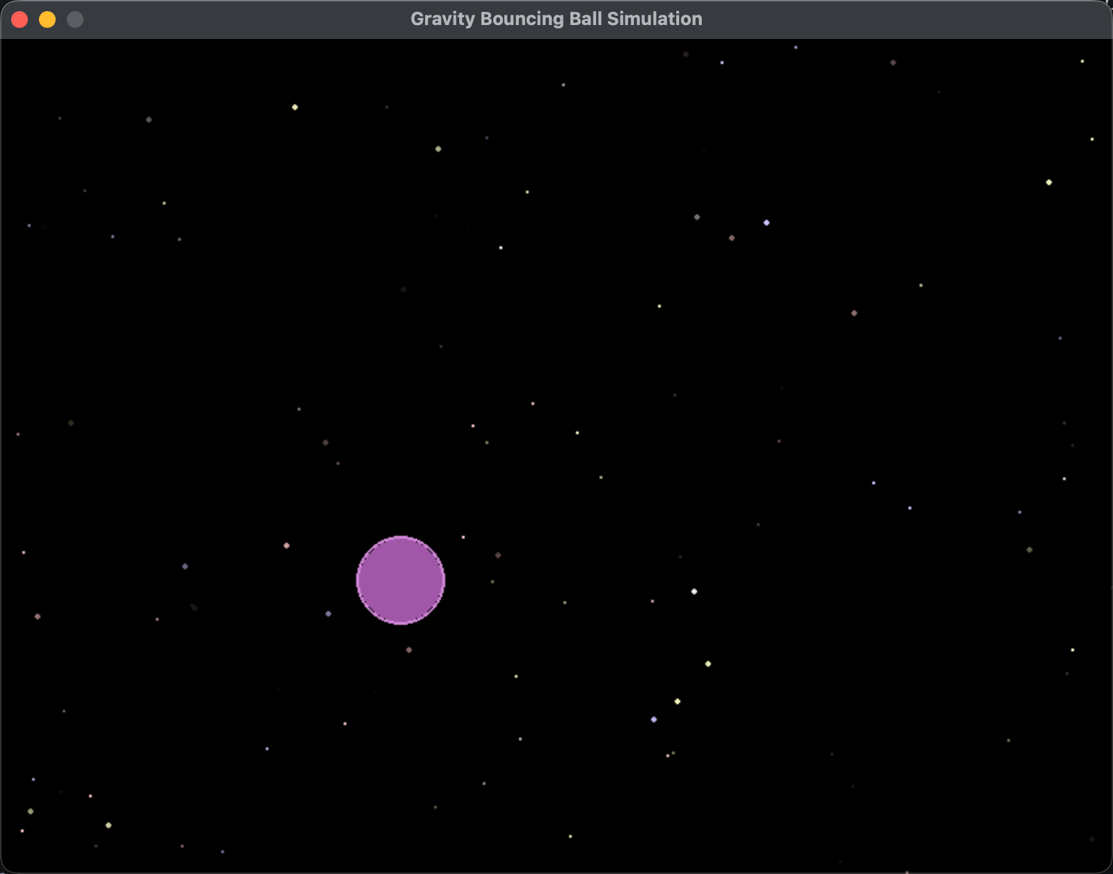Click the bluish star at the ball's lower left

point(328,614)
